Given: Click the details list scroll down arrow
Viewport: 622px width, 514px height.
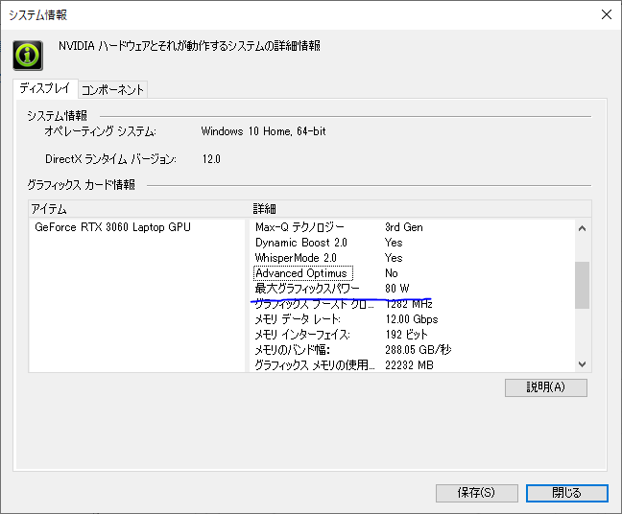Looking at the screenshot, I should [x=582, y=364].
